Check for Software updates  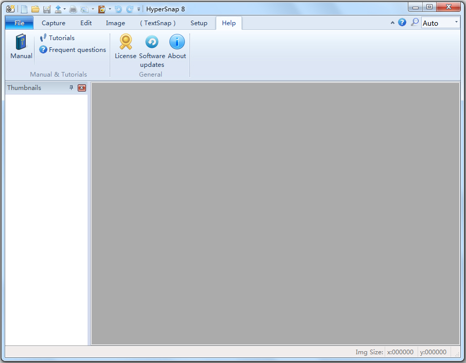[152, 51]
